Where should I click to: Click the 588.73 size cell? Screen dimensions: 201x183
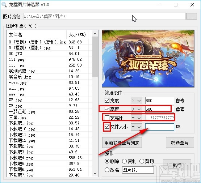[75, 158]
